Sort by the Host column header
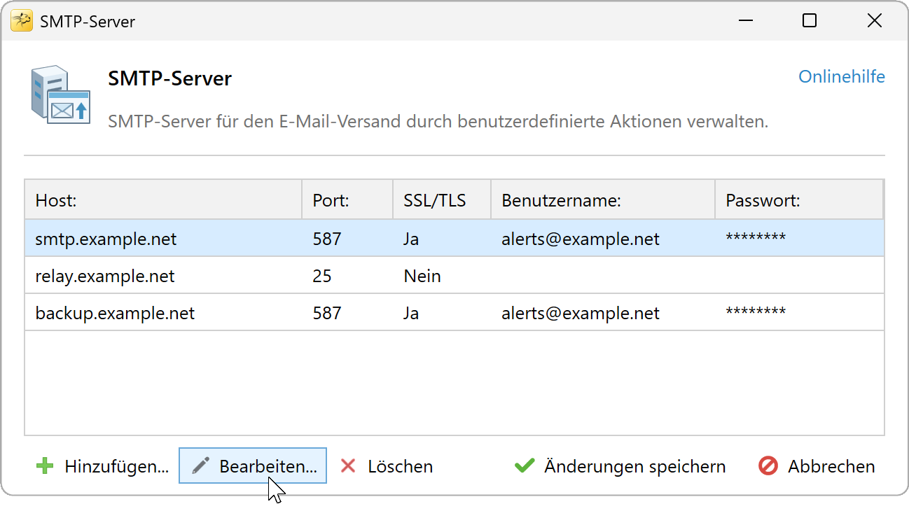Viewport: 909px width, 525px height. (x=163, y=200)
